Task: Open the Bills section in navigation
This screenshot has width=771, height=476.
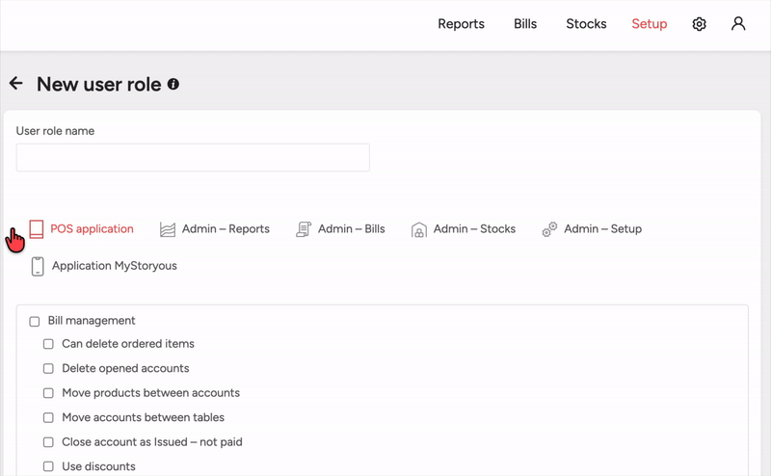Action: [x=525, y=24]
